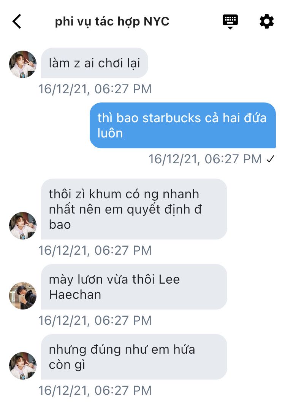Image resolution: width=285 pixels, height=402 pixels.
Task: Select blue "thì bao starbucks" sent message
Action: pyautogui.click(x=183, y=125)
